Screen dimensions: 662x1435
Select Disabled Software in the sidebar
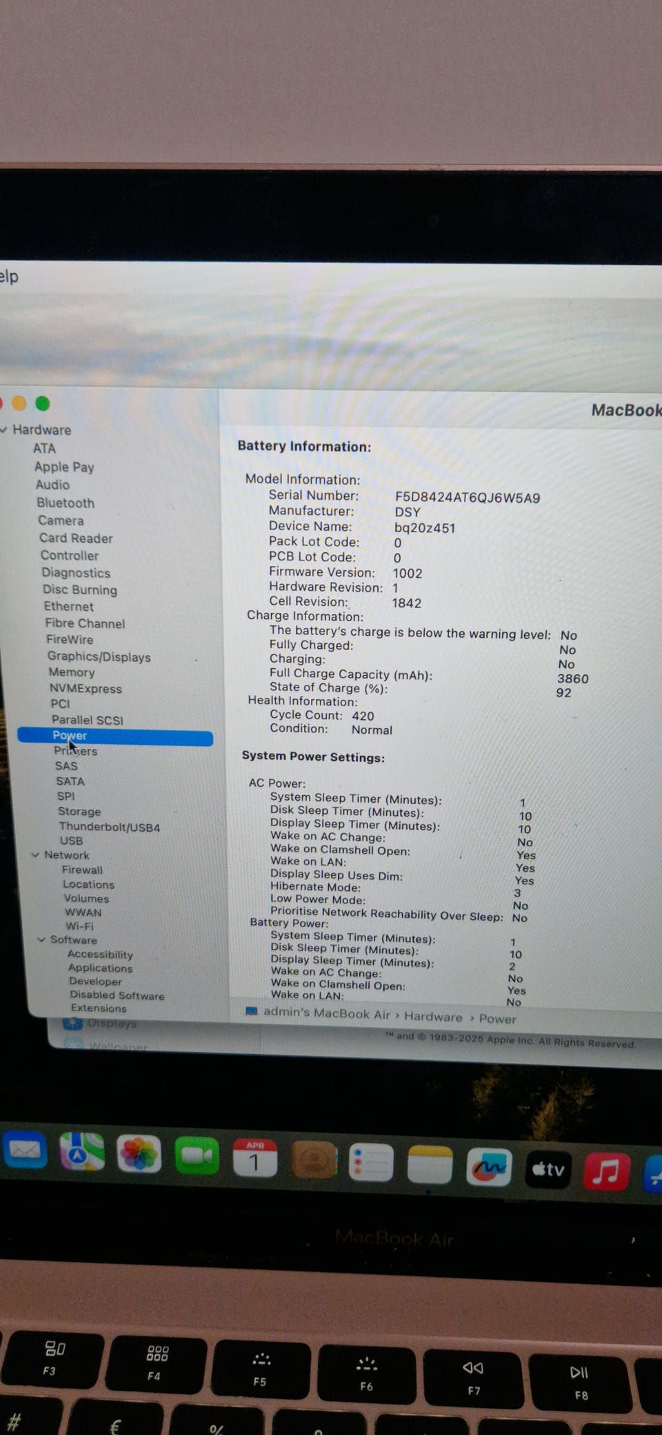pos(117,995)
